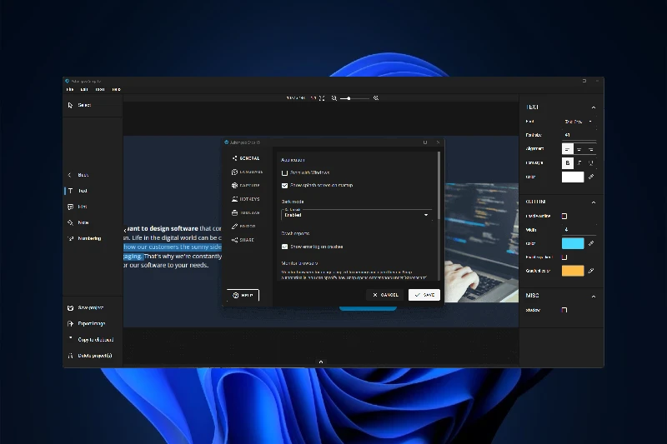Uncheck Show splash screen on startup
This screenshot has width=667, height=444.
(x=284, y=186)
